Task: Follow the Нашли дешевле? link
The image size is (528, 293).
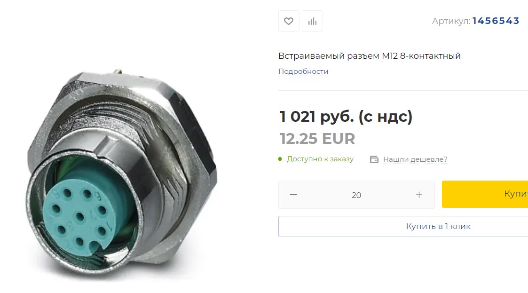Action: [415, 159]
